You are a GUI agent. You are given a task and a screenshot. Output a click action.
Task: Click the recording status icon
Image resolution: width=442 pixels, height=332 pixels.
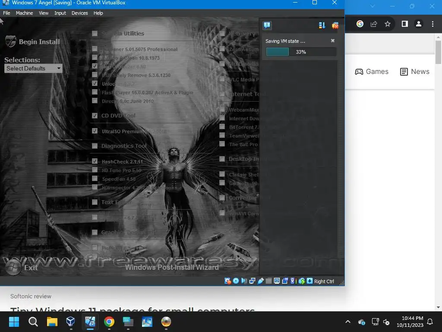[x=285, y=281]
